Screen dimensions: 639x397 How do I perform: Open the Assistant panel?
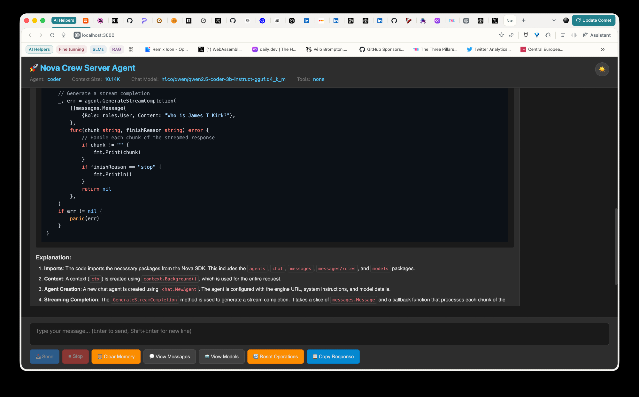pyautogui.click(x=597, y=35)
